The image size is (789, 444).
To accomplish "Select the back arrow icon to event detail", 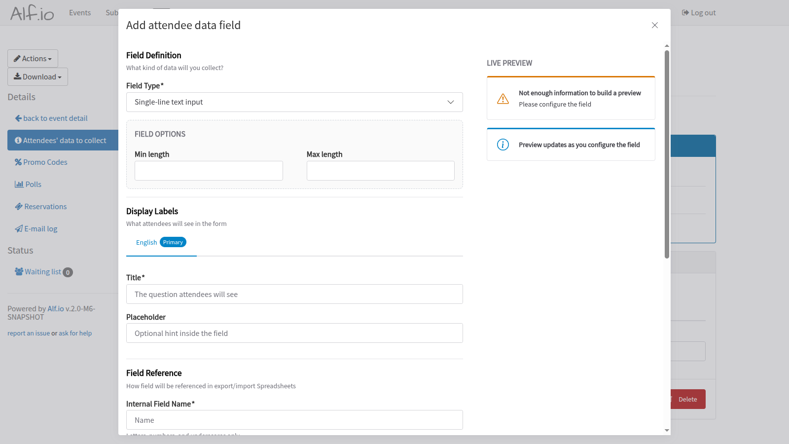I will [x=18, y=118].
